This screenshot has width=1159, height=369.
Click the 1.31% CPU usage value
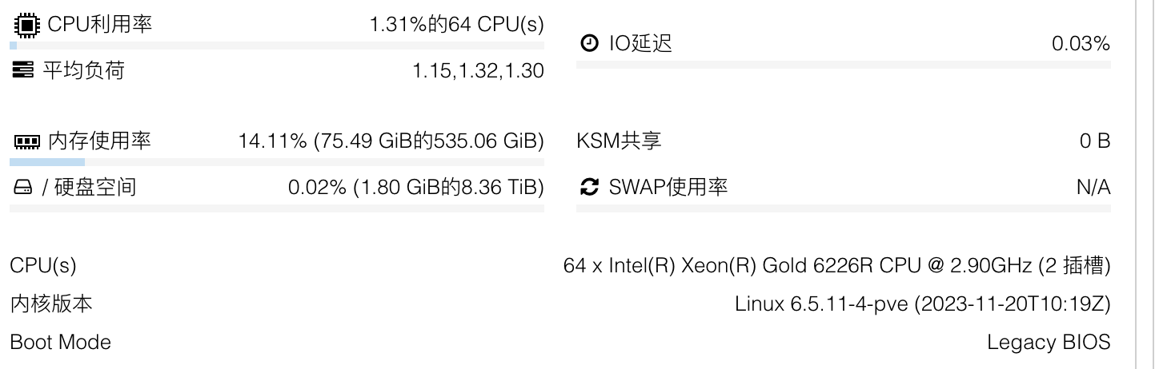[456, 25]
